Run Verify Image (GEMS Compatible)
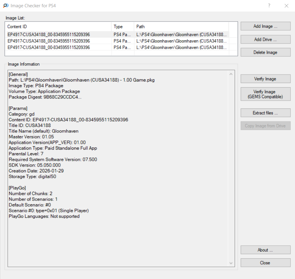The height and width of the screenshot is (279, 295). point(265,94)
